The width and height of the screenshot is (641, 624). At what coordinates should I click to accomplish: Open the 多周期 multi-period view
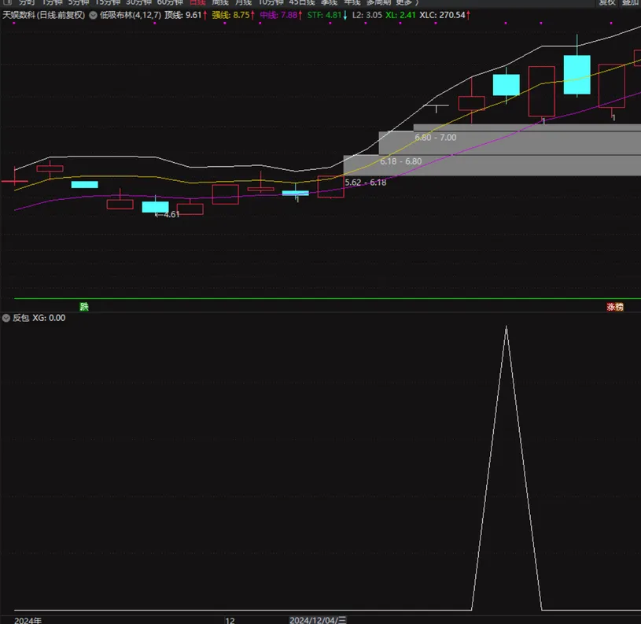tap(378, 2)
